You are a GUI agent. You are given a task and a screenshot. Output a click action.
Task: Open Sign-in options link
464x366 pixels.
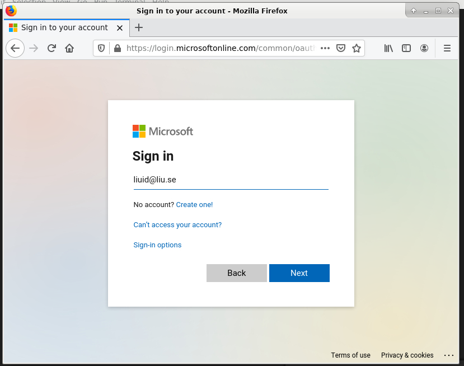tap(157, 245)
